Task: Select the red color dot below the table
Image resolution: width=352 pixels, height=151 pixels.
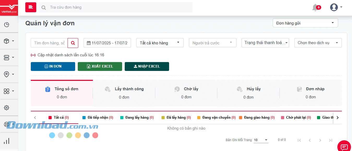Action: pos(95,135)
